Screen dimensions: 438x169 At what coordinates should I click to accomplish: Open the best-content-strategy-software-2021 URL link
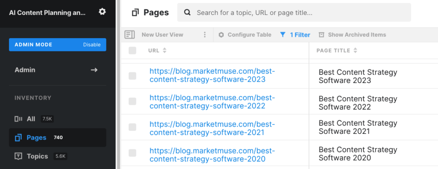[x=212, y=128]
